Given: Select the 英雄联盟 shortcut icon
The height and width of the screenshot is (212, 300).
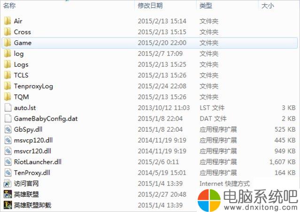Looking at the screenshot, I should click(8, 194).
